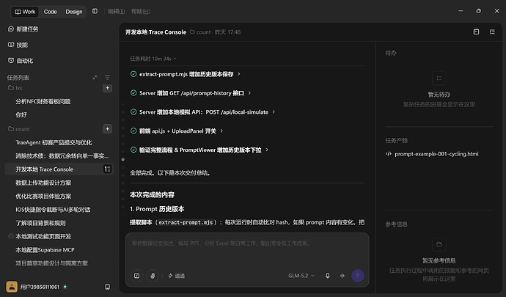The width and height of the screenshot is (506, 297).
Task: Click the device icon at sidebar bottom
Action: click(108, 287)
